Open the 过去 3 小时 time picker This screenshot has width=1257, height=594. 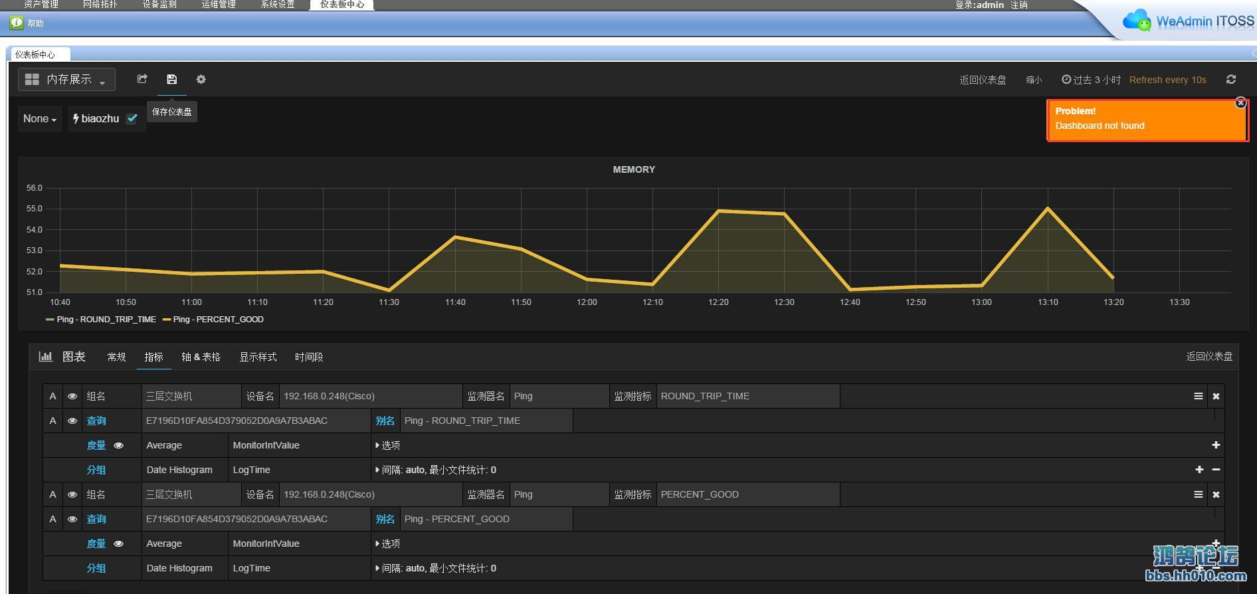(x=1091, y=80)
